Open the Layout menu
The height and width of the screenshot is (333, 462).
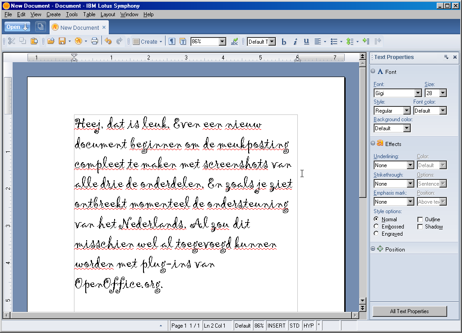click(108, 14)
